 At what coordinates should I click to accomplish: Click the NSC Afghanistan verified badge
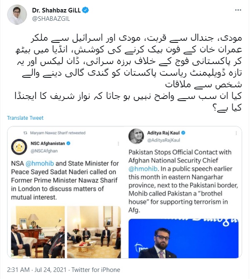68,143
